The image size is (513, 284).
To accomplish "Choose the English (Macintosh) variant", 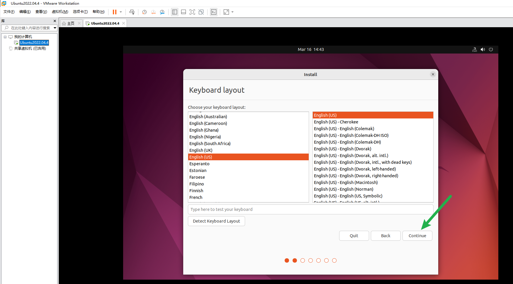I will (x=373, y=183).
